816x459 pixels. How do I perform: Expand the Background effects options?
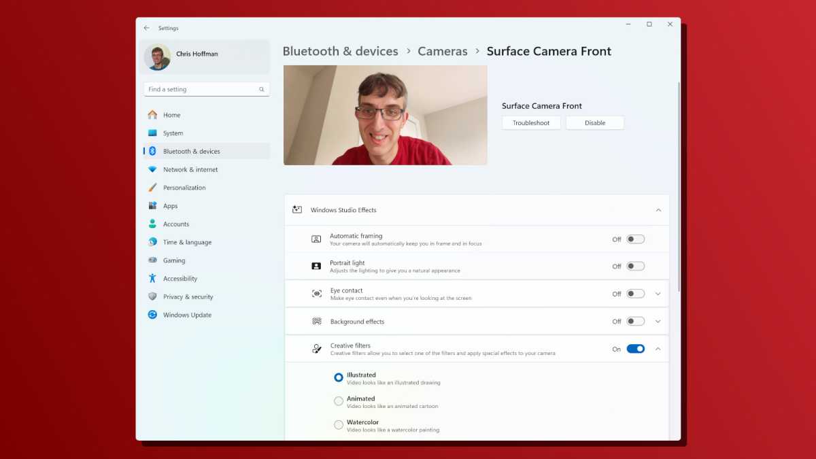tap(658, 320)
